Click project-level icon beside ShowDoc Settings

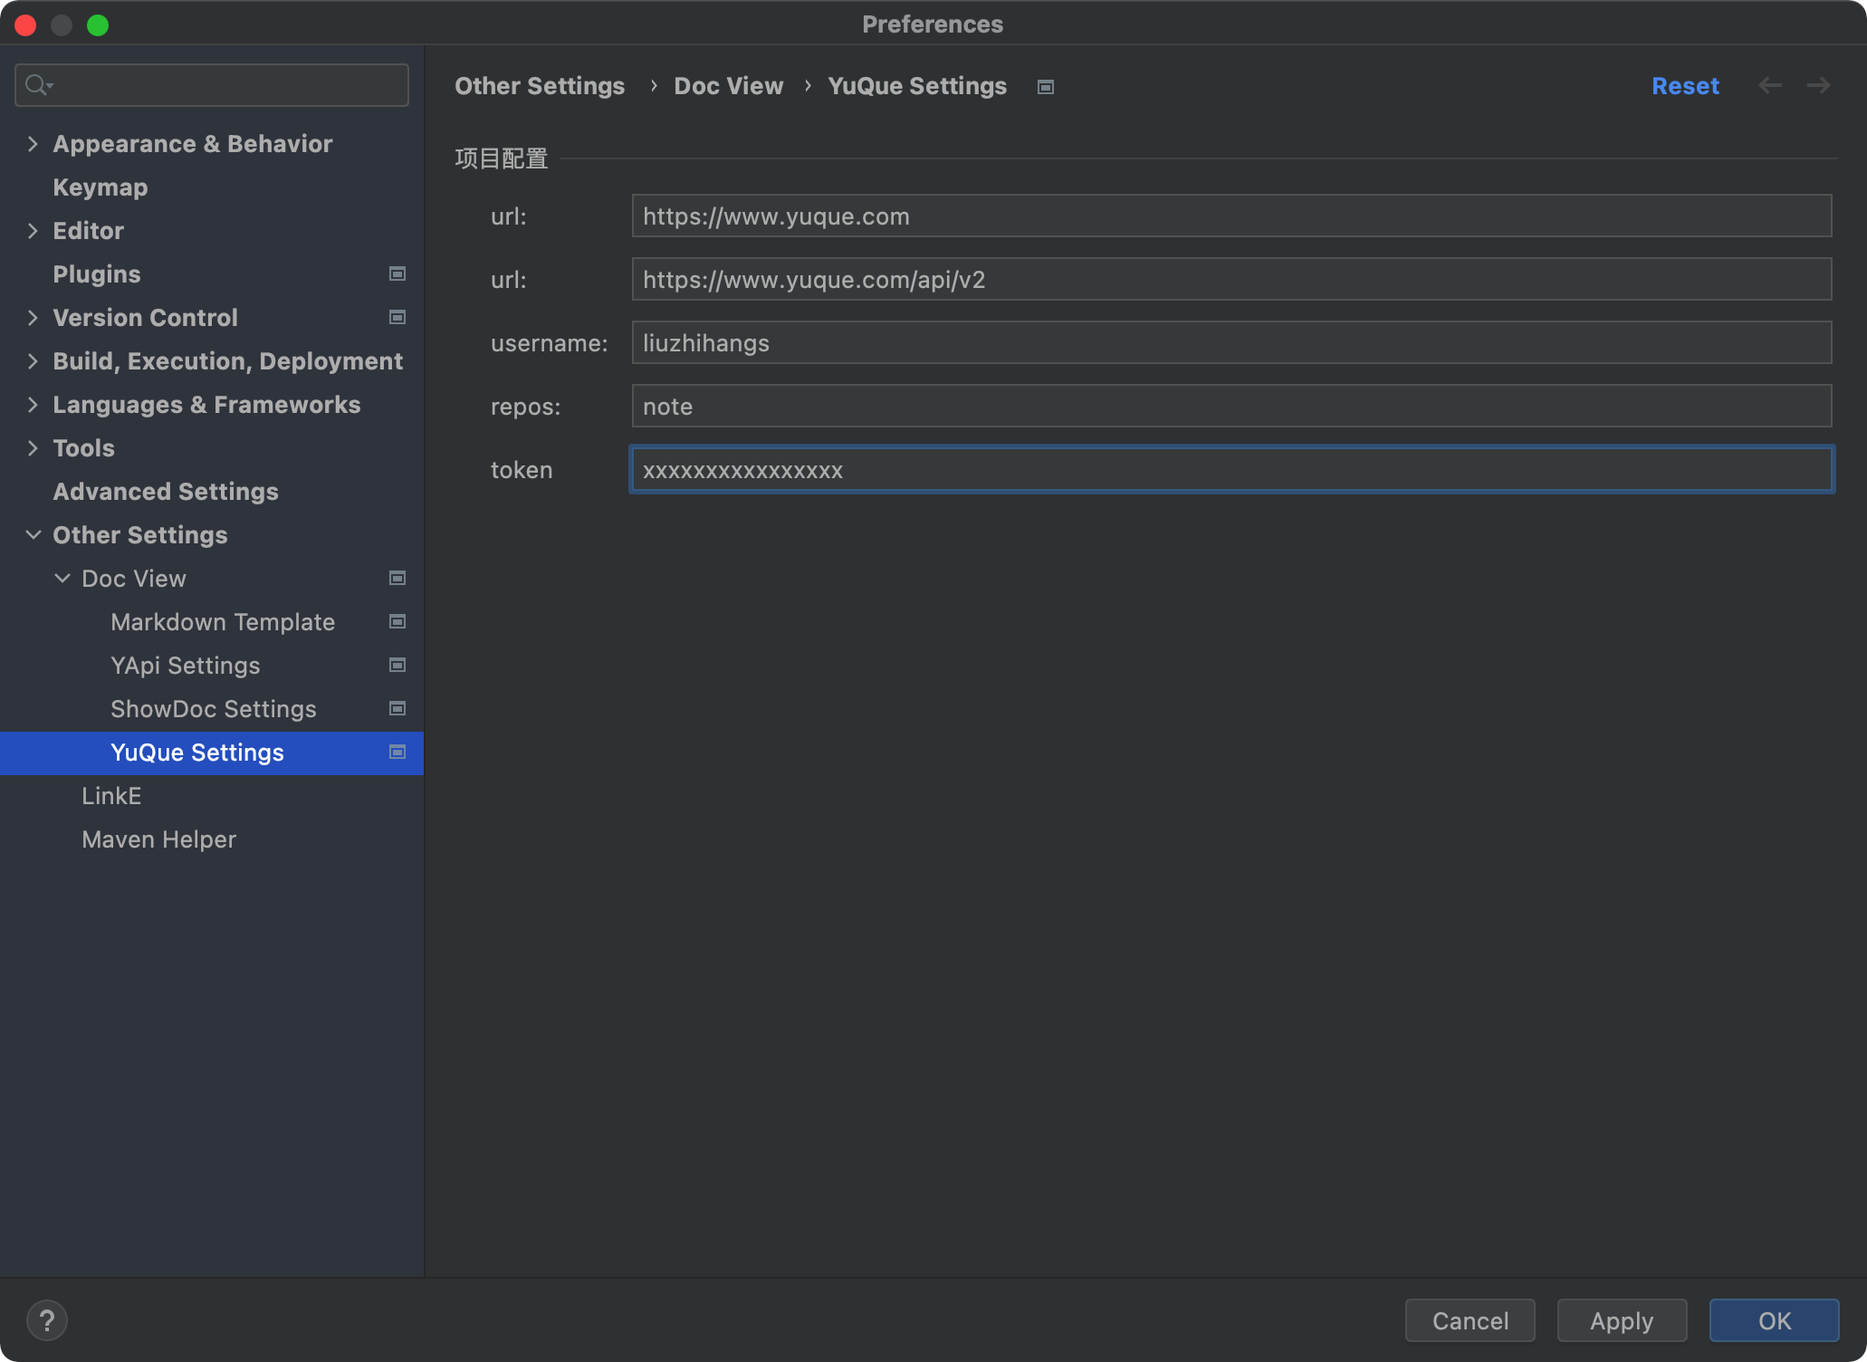pos(397,708)
